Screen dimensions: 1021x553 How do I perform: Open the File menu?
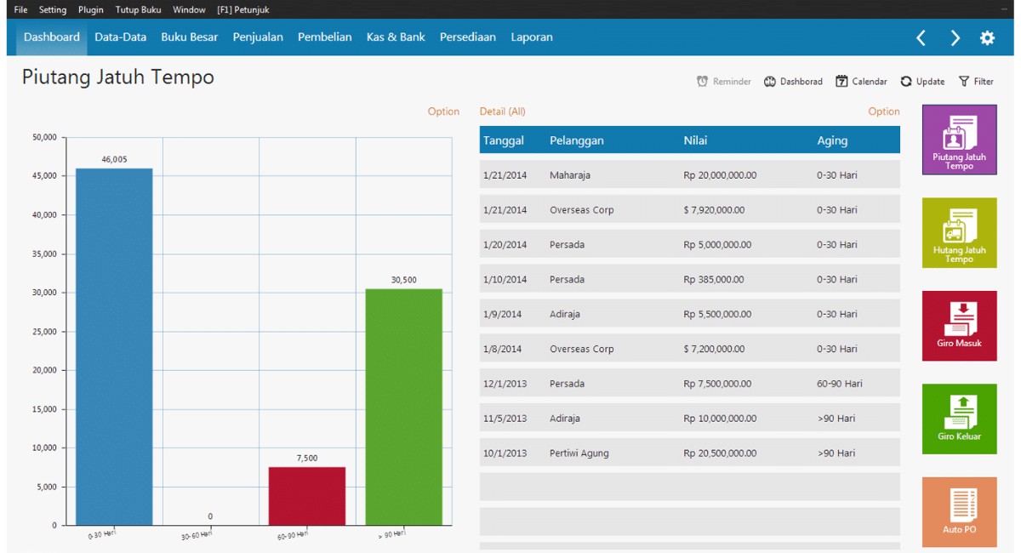click(x=20, y=9)
